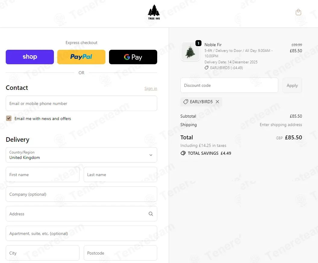Open the shopping bag cart icon
The width and height of the screenshot is (318, 263).
pyautogui.click(x=298, y=12)
